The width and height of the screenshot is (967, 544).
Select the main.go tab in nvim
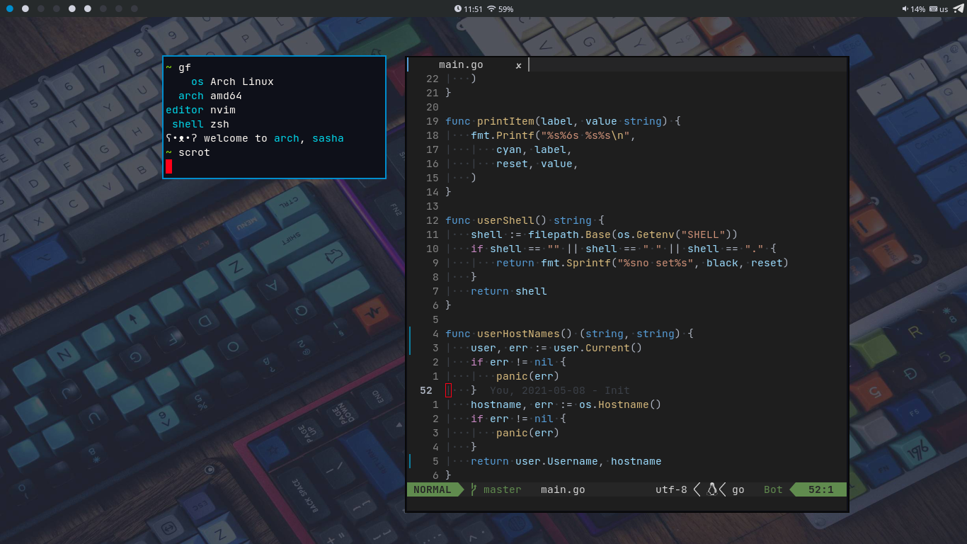point(461,64)
